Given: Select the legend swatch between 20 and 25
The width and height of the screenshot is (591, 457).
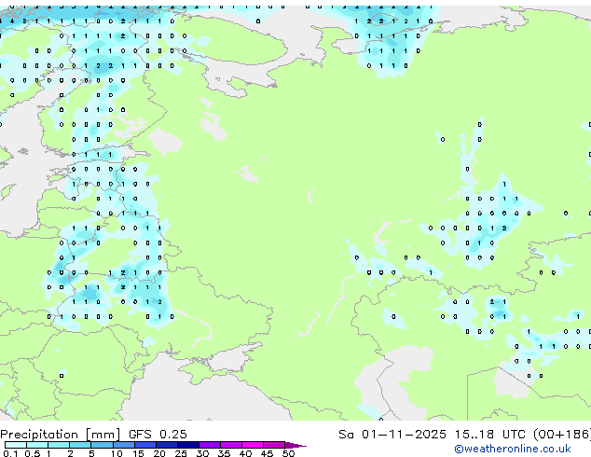Looking at the screenshot, I should click(x=166, y=445).
